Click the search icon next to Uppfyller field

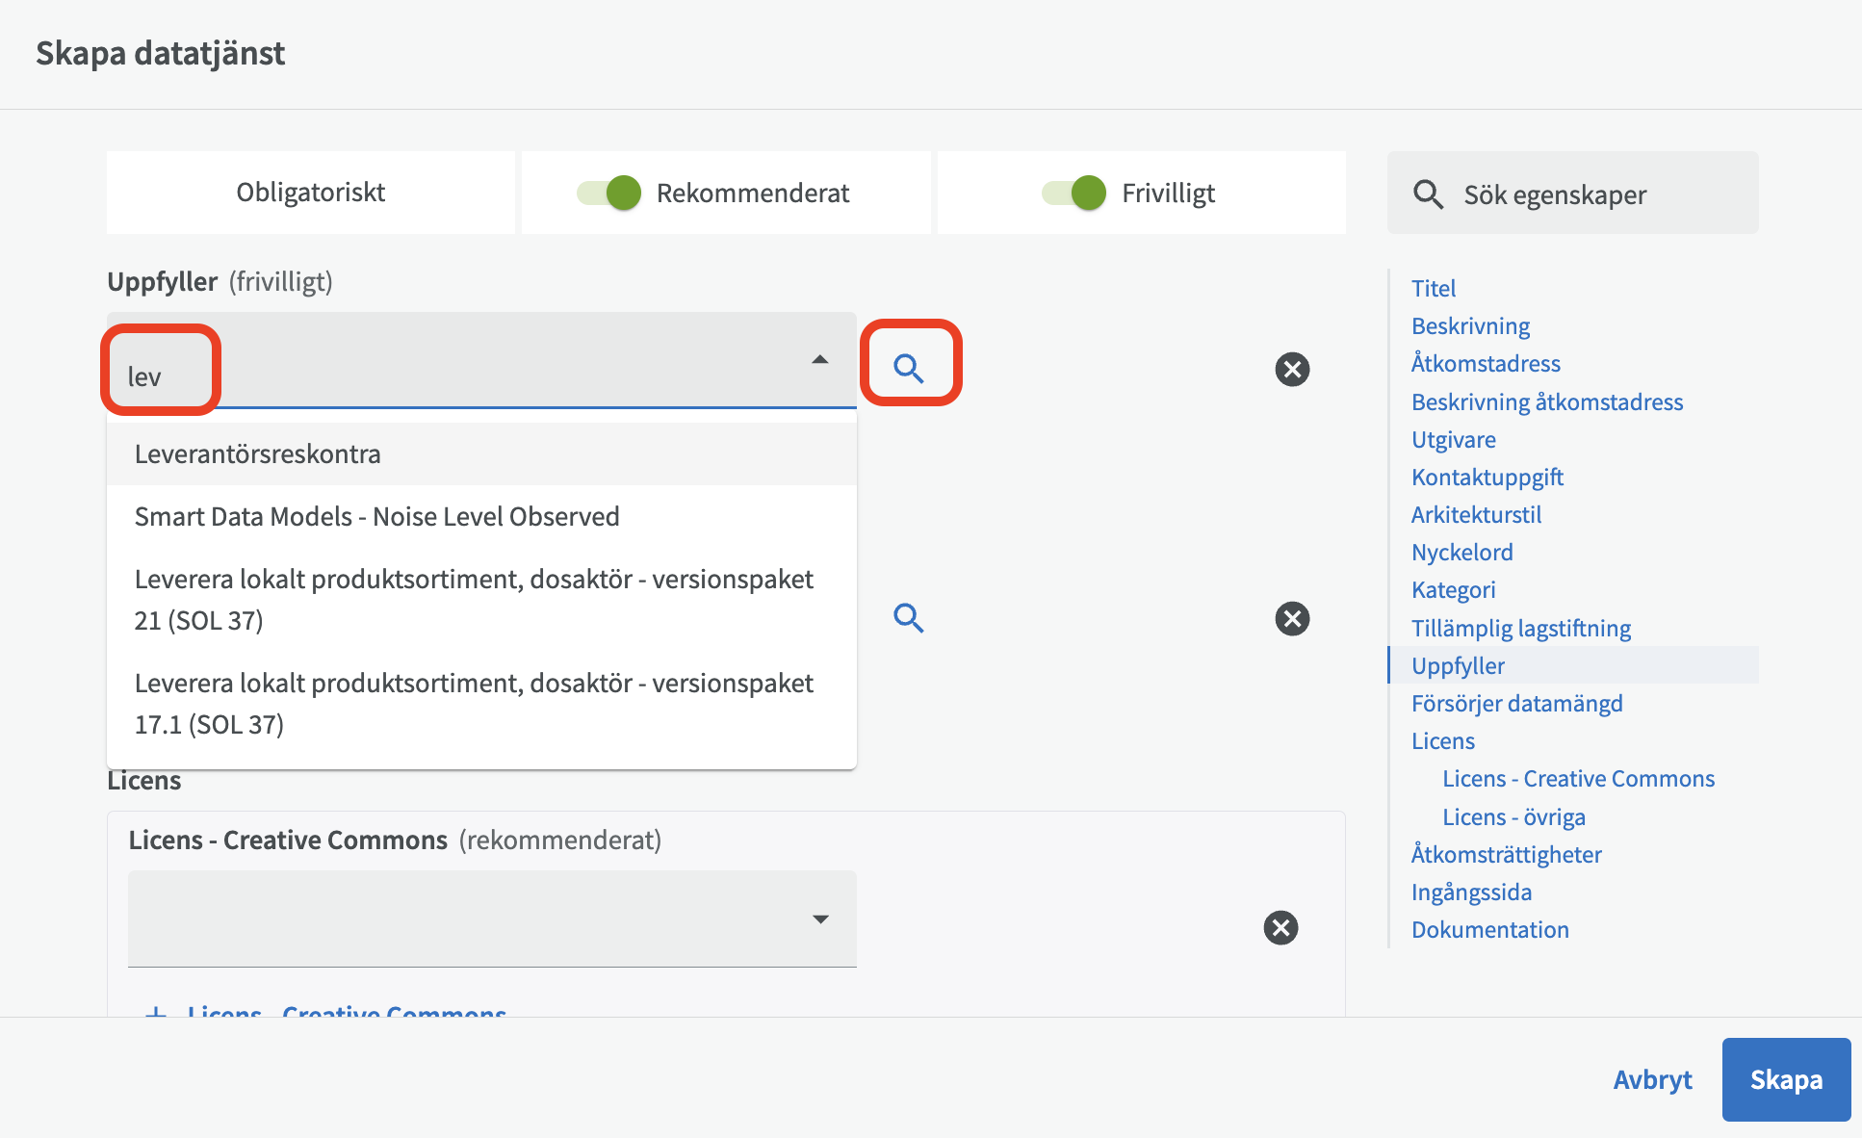(908, 368)
